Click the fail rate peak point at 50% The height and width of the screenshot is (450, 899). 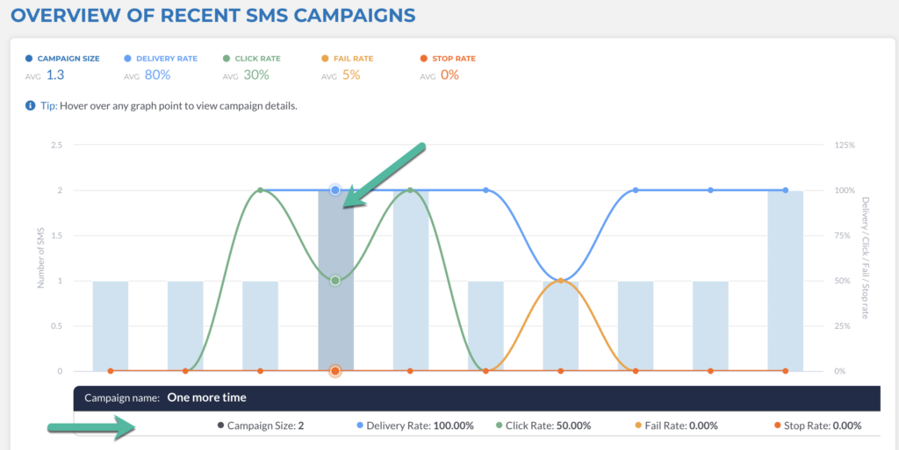point(560,281)
